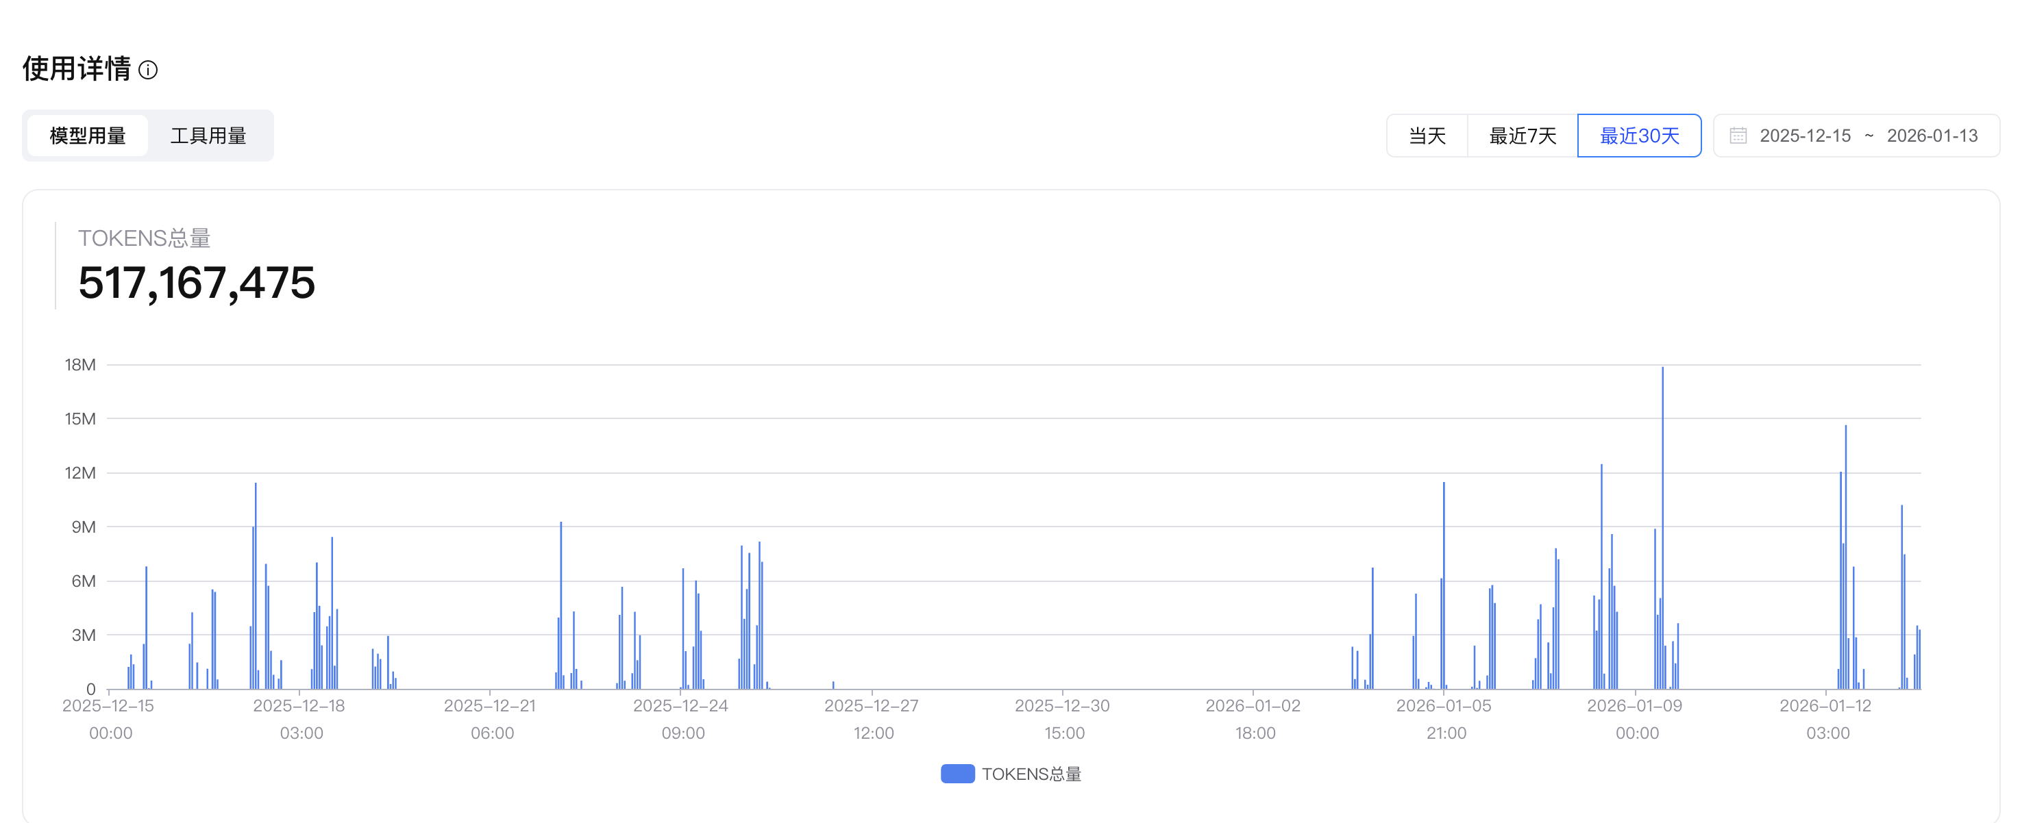The width and height of the screenshot is (2020, 823).
Task: Toggle the blue TOKENS总量 legend swatch
Action: 957,774
